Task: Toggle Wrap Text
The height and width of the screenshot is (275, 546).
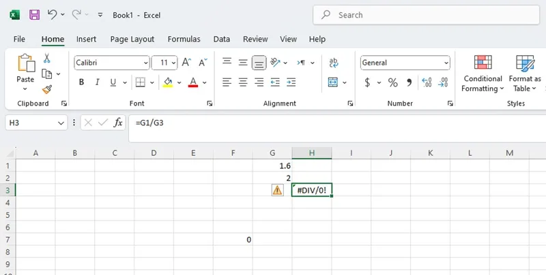Action: pos(333,63)
